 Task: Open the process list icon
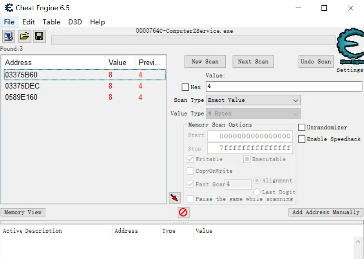pos(8,37)
